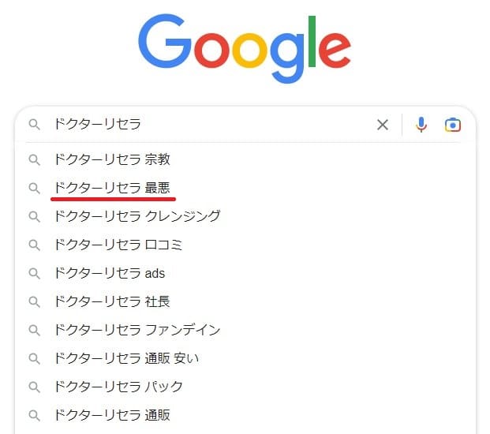Click the Google logo
The height and width of the screenshot is (434, 490).
[x=245, y=47]
